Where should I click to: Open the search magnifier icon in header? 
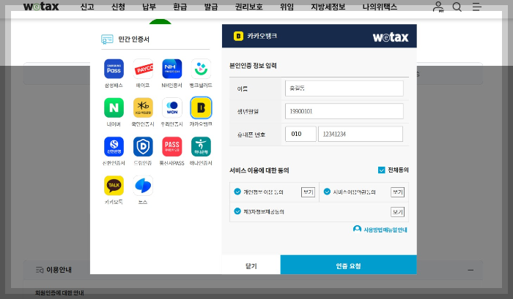tap(457, 7)
